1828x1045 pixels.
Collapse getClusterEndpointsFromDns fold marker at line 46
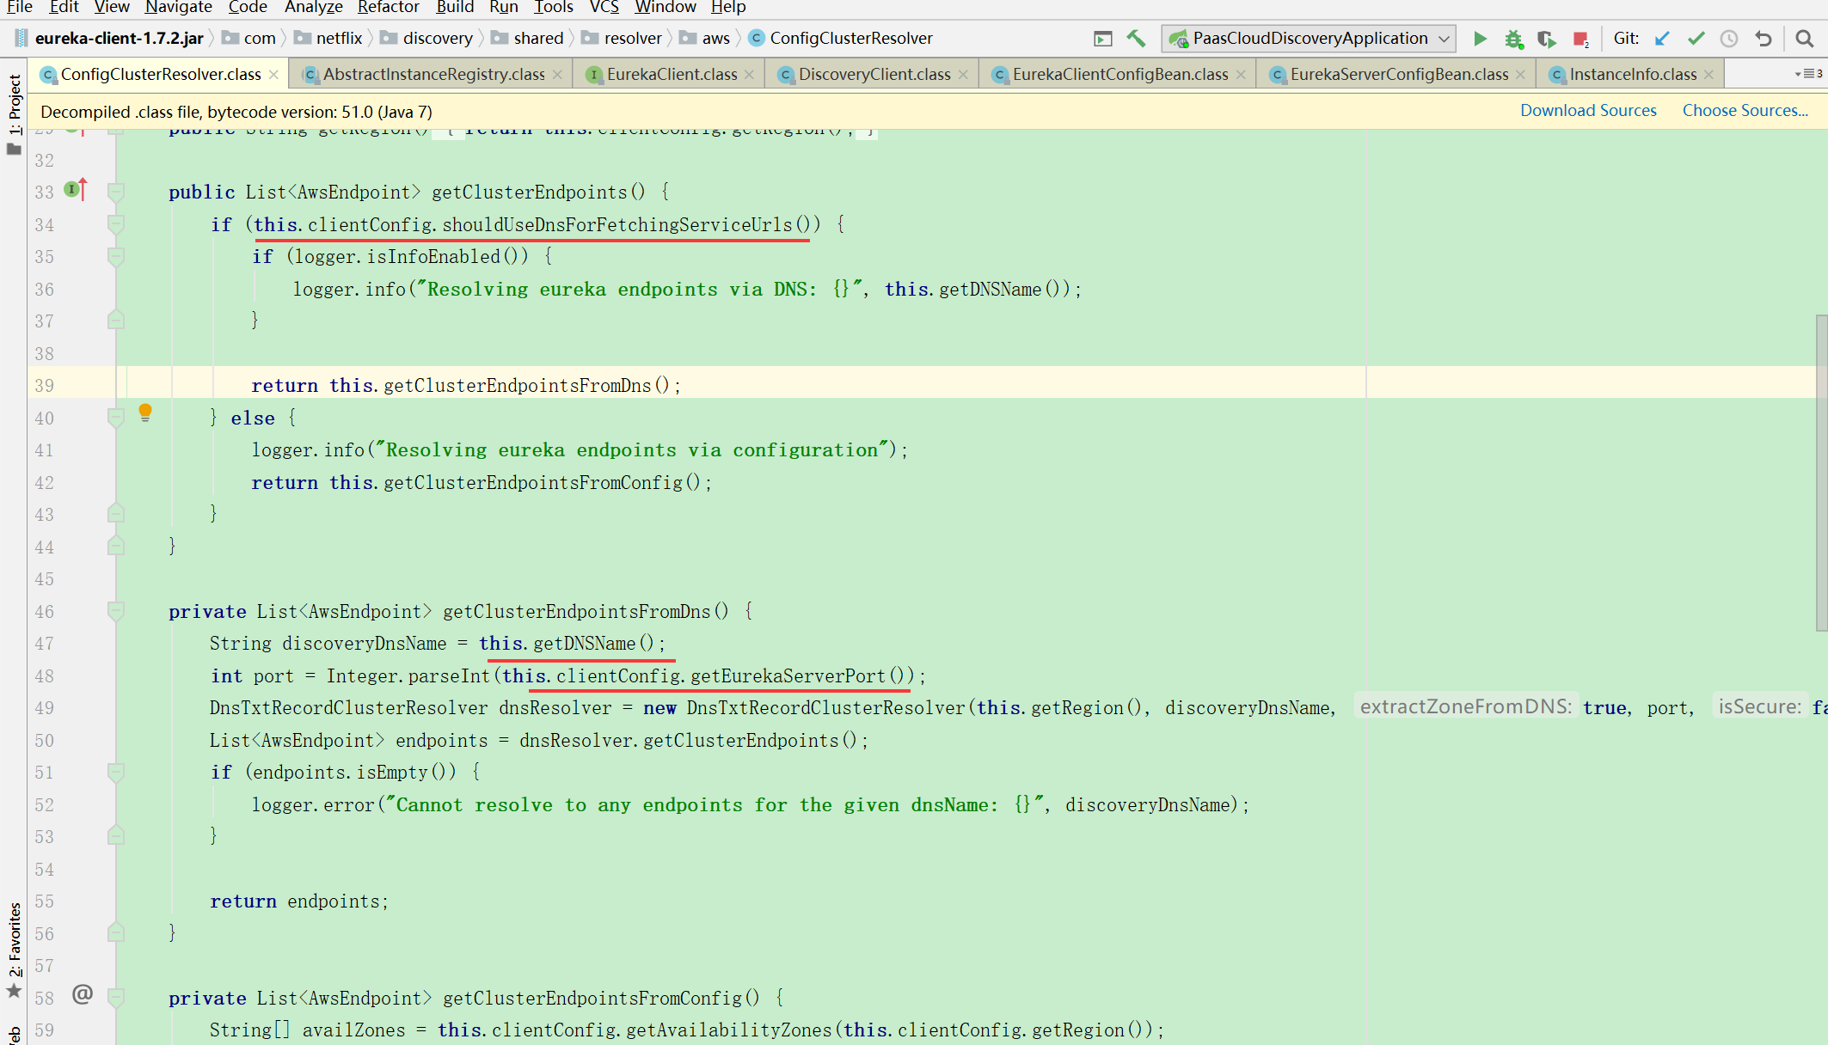[x=116, y=611]
